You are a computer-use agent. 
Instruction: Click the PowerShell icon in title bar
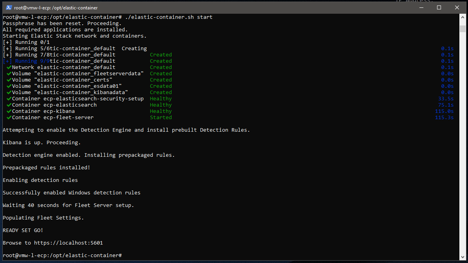pos(9,7)
